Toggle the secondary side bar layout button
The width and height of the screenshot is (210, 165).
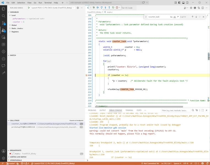point(187,2)
